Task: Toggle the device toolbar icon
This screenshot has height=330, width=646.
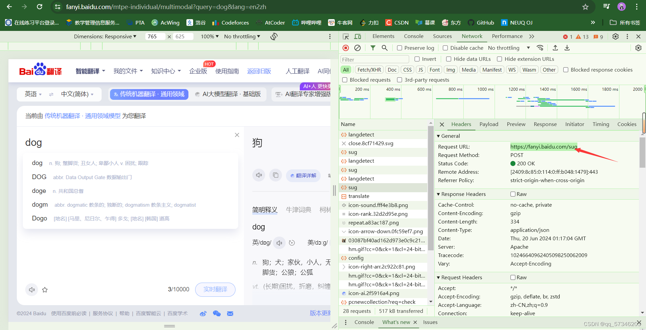Action: click(x=358, y=36)
